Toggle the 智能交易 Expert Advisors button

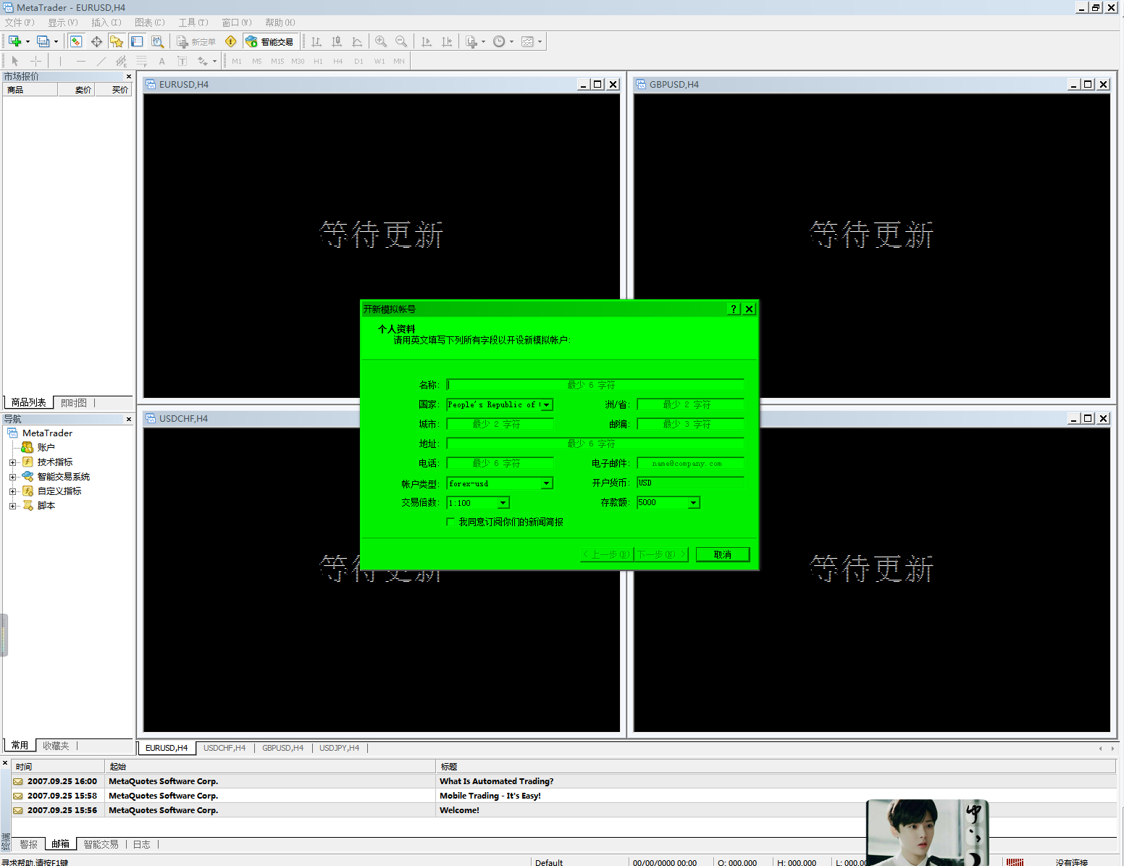[x=270, y=41]
